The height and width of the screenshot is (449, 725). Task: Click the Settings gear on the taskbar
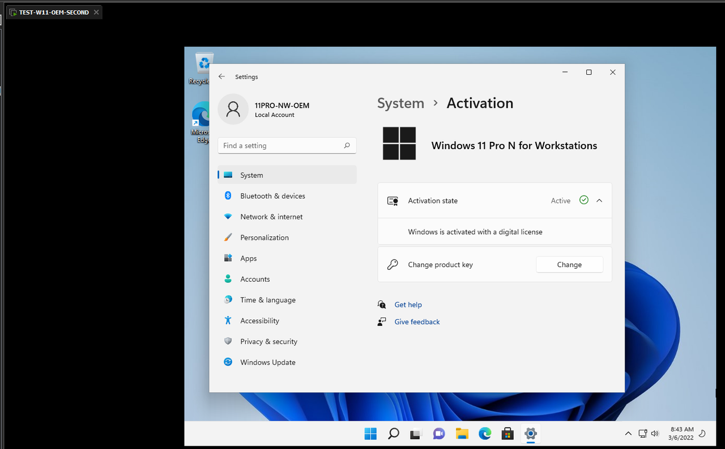click(531, 434)
